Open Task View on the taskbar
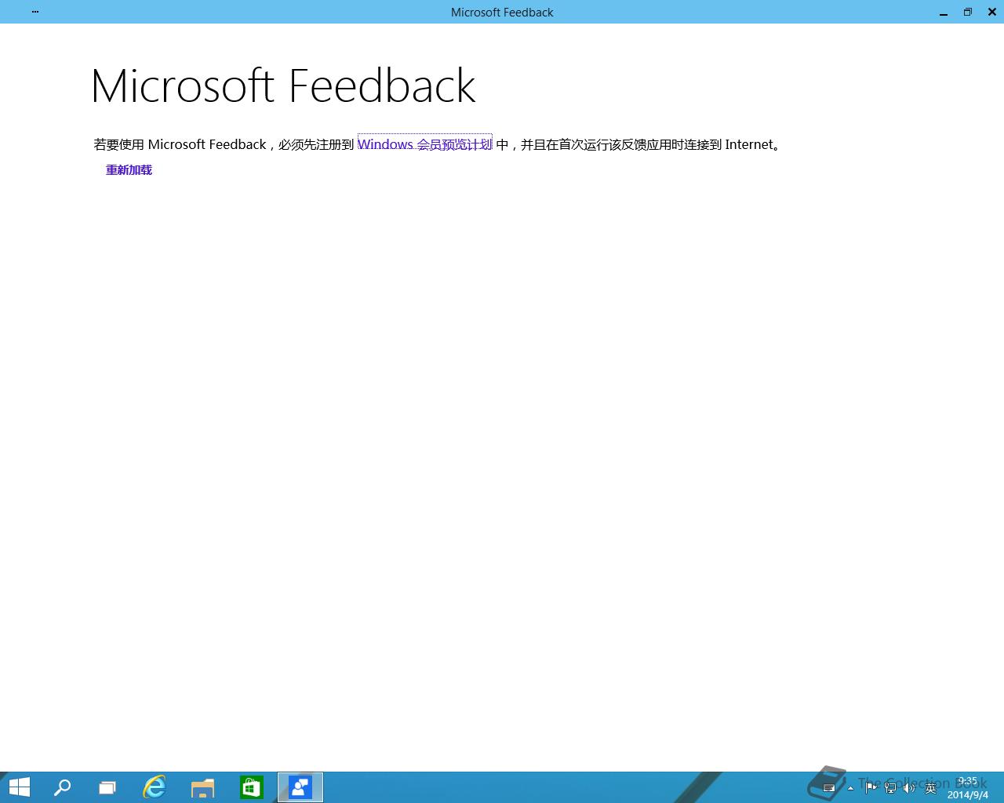The height and width of the screenshot is (803, 1004). coord(107,787)
